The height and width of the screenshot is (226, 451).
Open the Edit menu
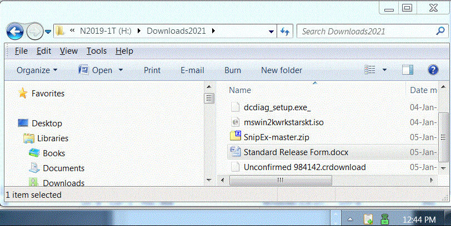pyautogui.click(x=44, y=51)
